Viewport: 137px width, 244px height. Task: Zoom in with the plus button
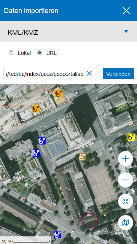(126, 159)
